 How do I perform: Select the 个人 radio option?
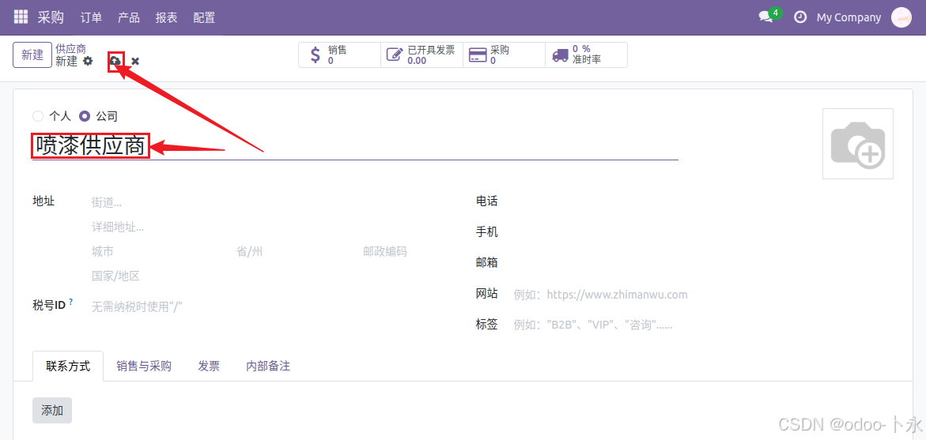[x=39, y=116]
